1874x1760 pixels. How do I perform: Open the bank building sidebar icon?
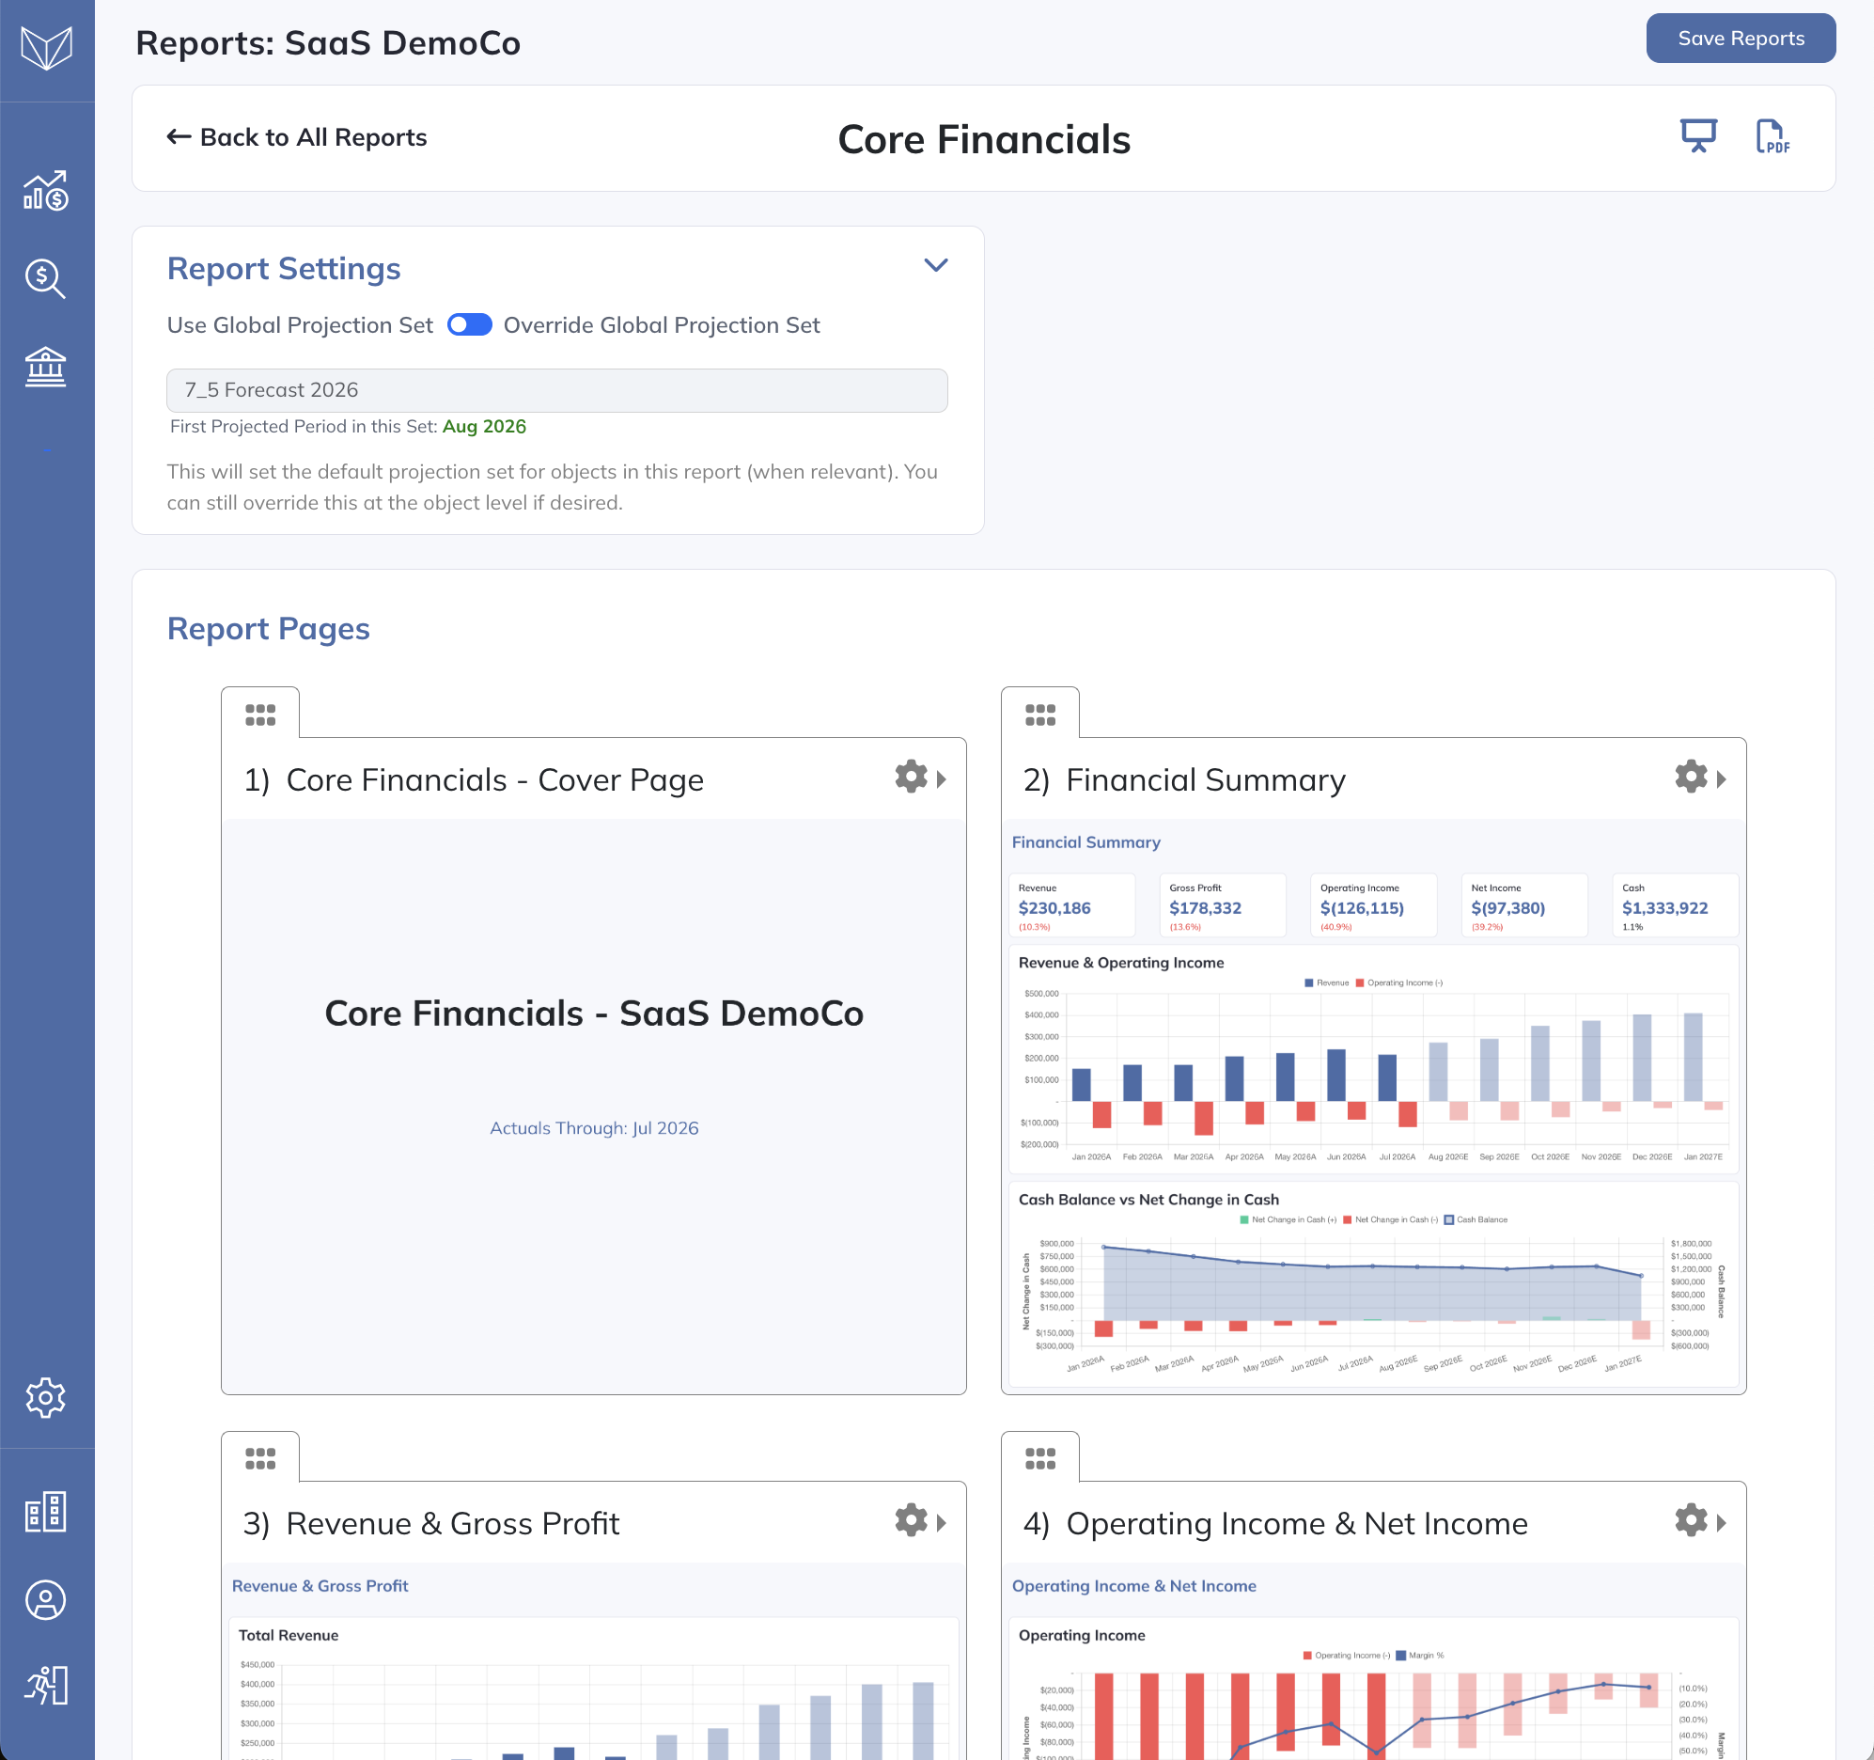[x=45, y=367]
